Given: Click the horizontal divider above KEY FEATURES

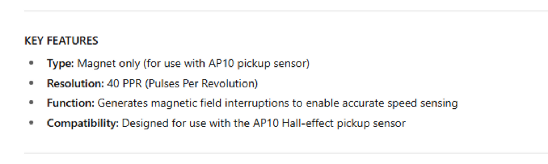Looking at the screenshot, I should (x=285, y=11).
